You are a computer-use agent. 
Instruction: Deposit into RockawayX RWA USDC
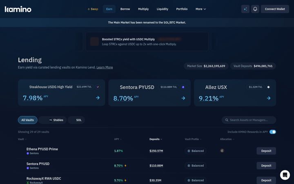tap(266, 180)
